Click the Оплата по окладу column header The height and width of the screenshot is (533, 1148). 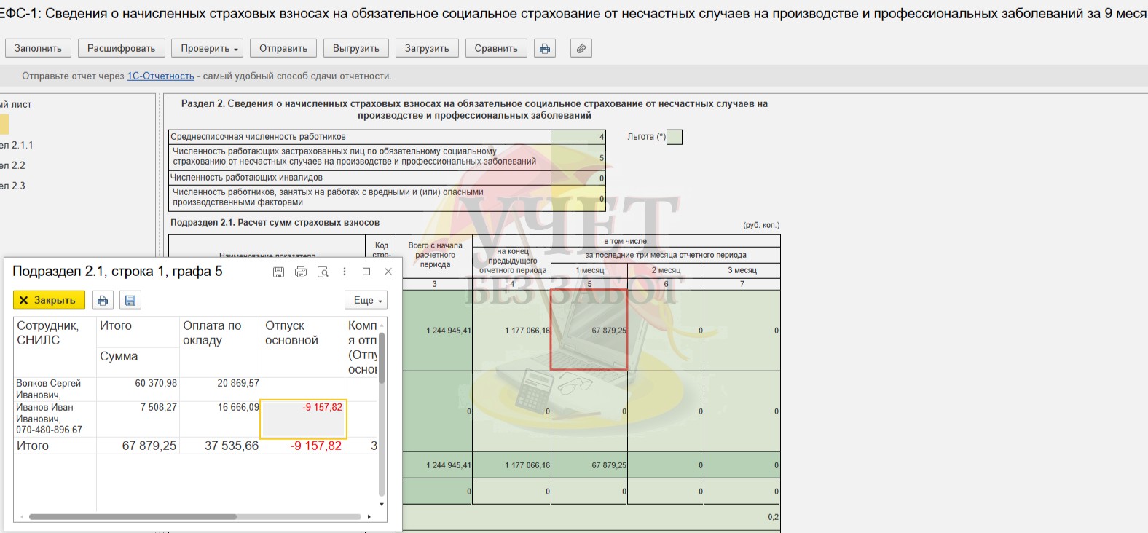pos(220,347)
